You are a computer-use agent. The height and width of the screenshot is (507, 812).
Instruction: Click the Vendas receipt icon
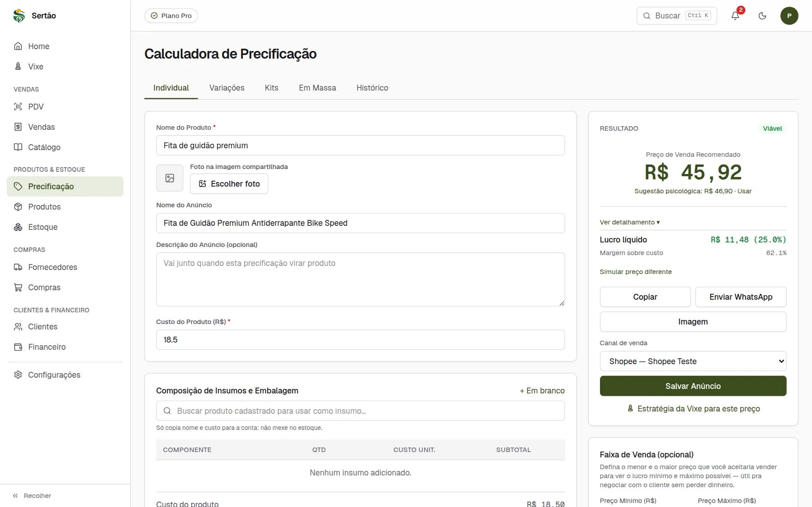point(18,127)
